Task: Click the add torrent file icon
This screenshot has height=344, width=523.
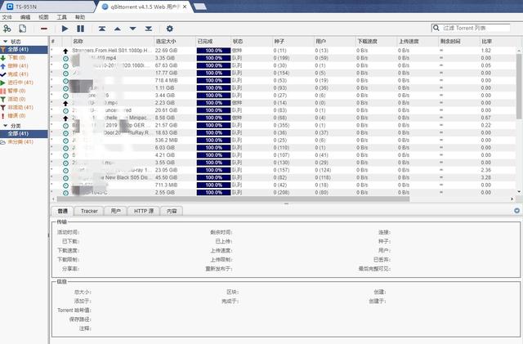Action: 22,29
